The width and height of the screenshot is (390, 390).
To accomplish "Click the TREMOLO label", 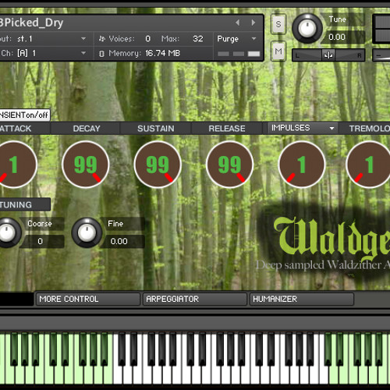I will (x=369, y=129).
